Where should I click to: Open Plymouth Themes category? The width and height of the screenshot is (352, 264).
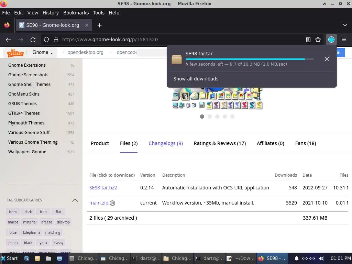tap(26, 123)
